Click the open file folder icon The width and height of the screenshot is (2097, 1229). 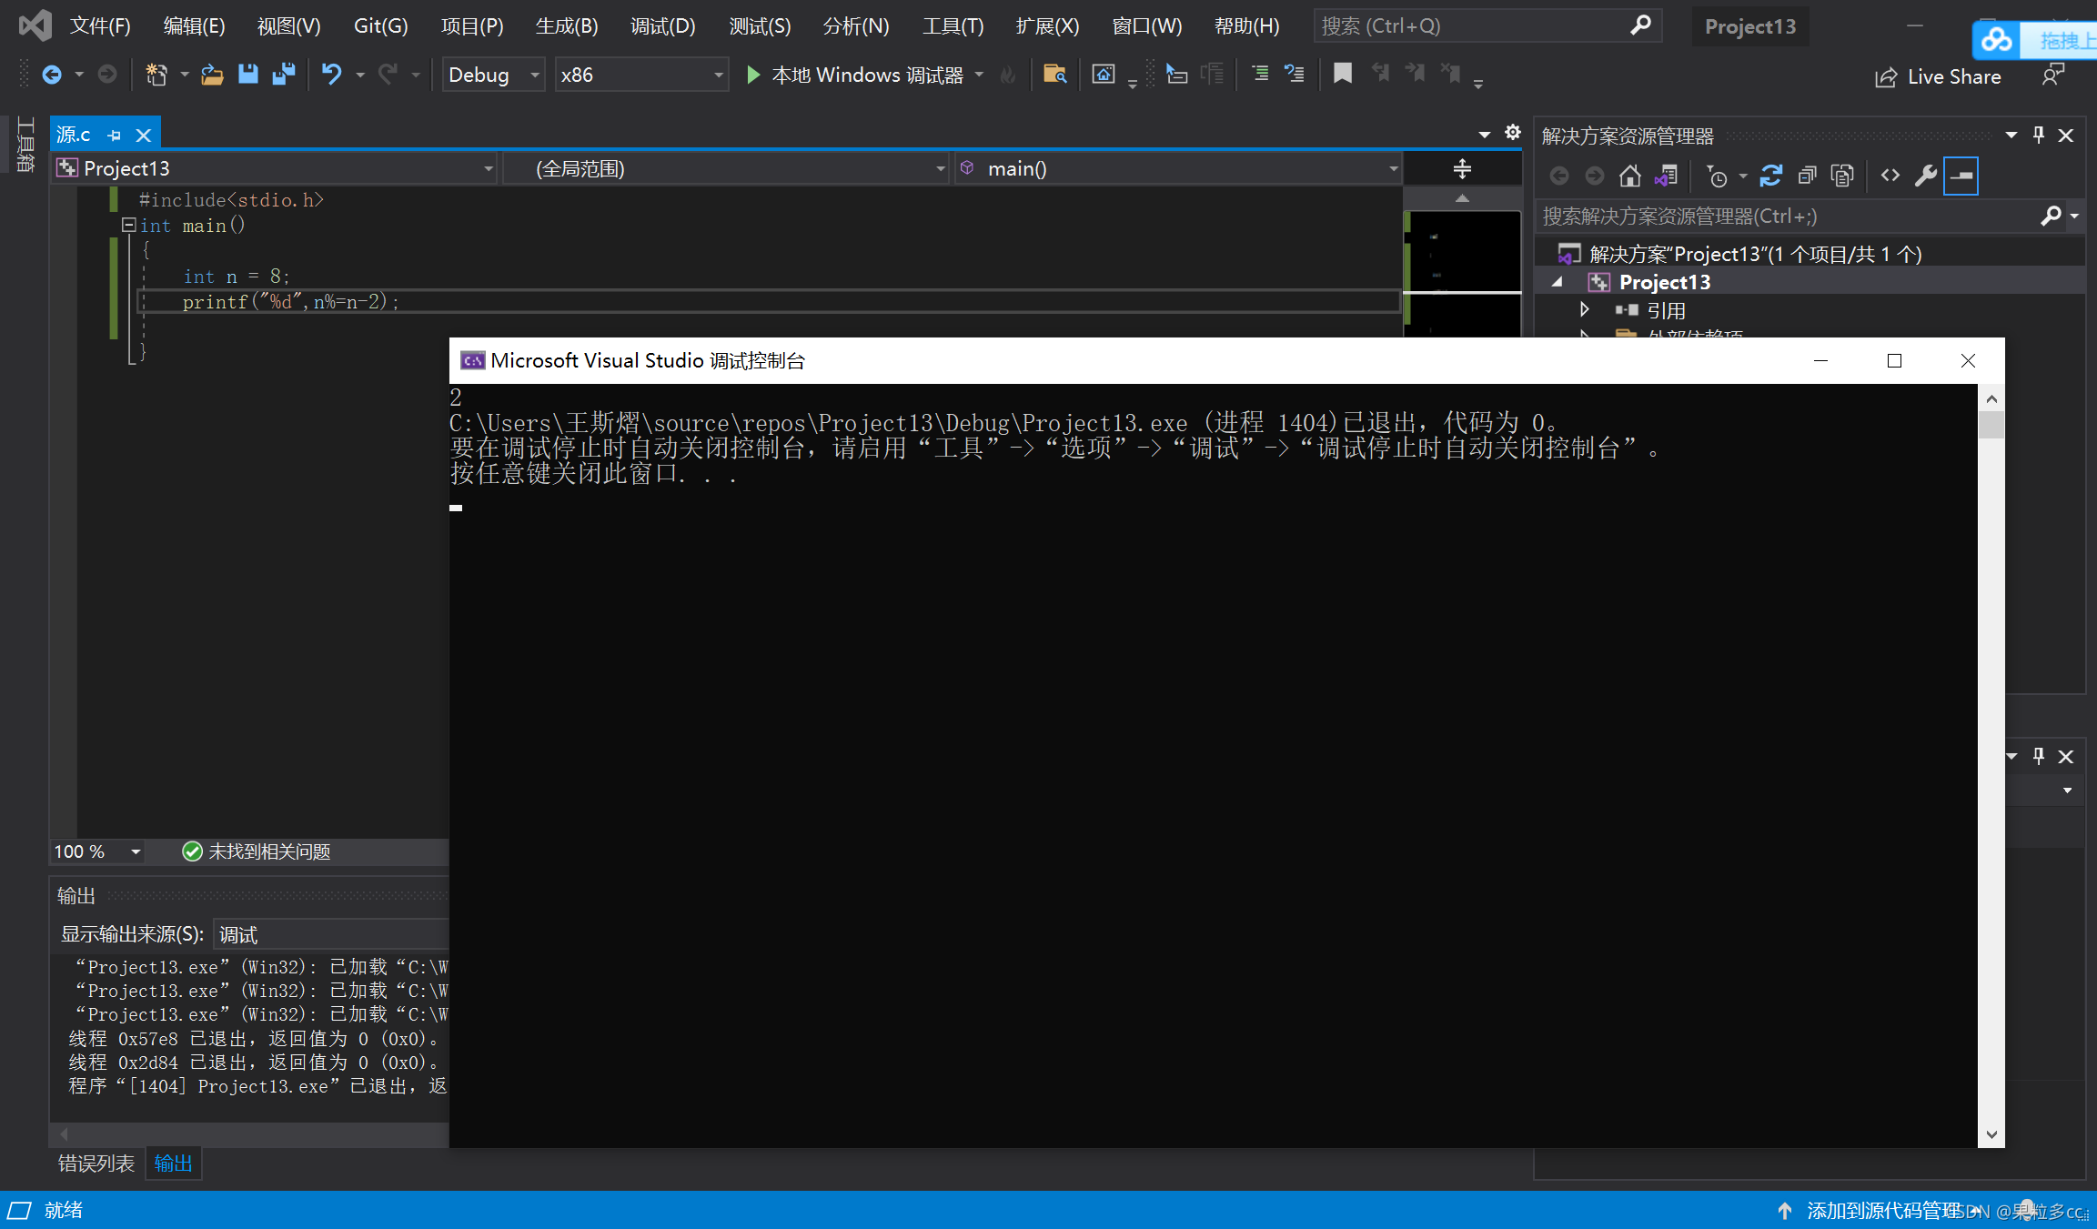pos(212,75)
